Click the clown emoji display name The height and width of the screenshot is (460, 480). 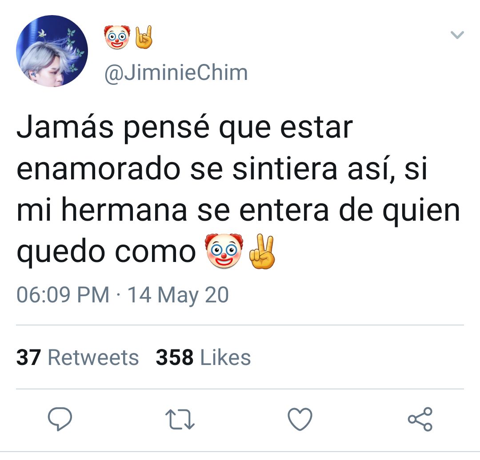[x=117, y=37]
